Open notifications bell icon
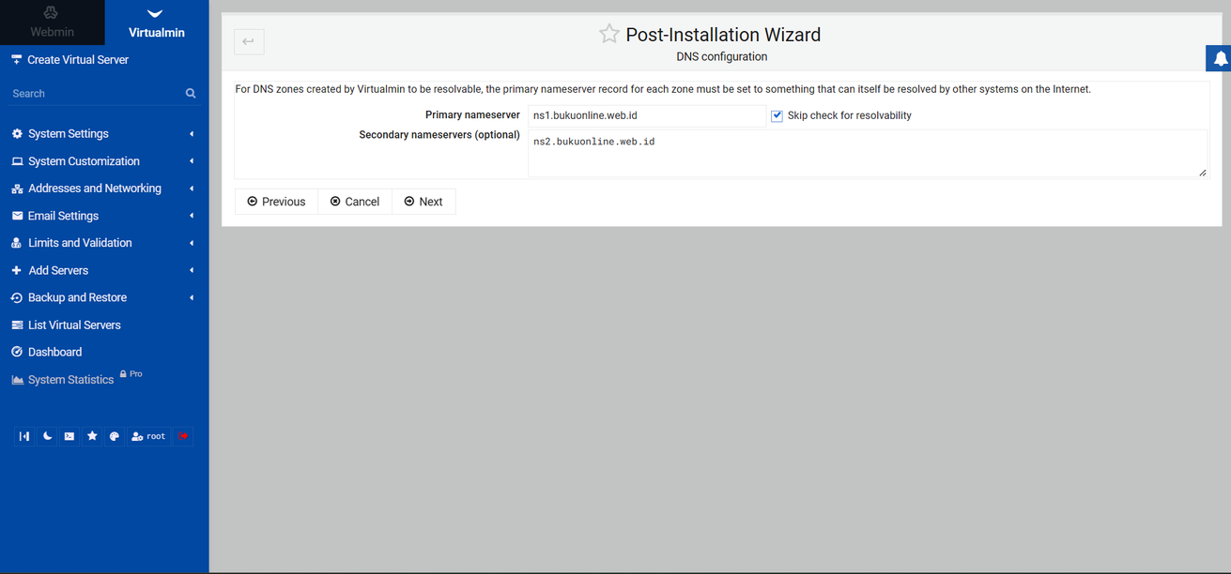This screenshot has height=574, width=1231. click(x=1220, y=58)
